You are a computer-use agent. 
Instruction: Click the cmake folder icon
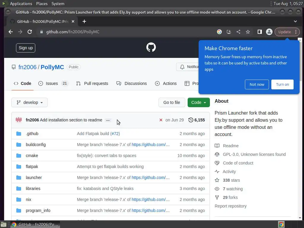[x=19, y=156]
